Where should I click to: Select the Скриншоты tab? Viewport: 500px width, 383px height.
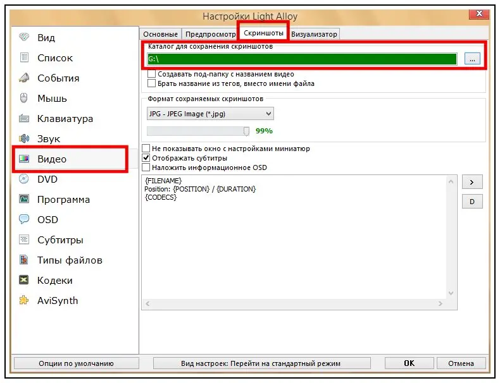(x=263, y=33)
